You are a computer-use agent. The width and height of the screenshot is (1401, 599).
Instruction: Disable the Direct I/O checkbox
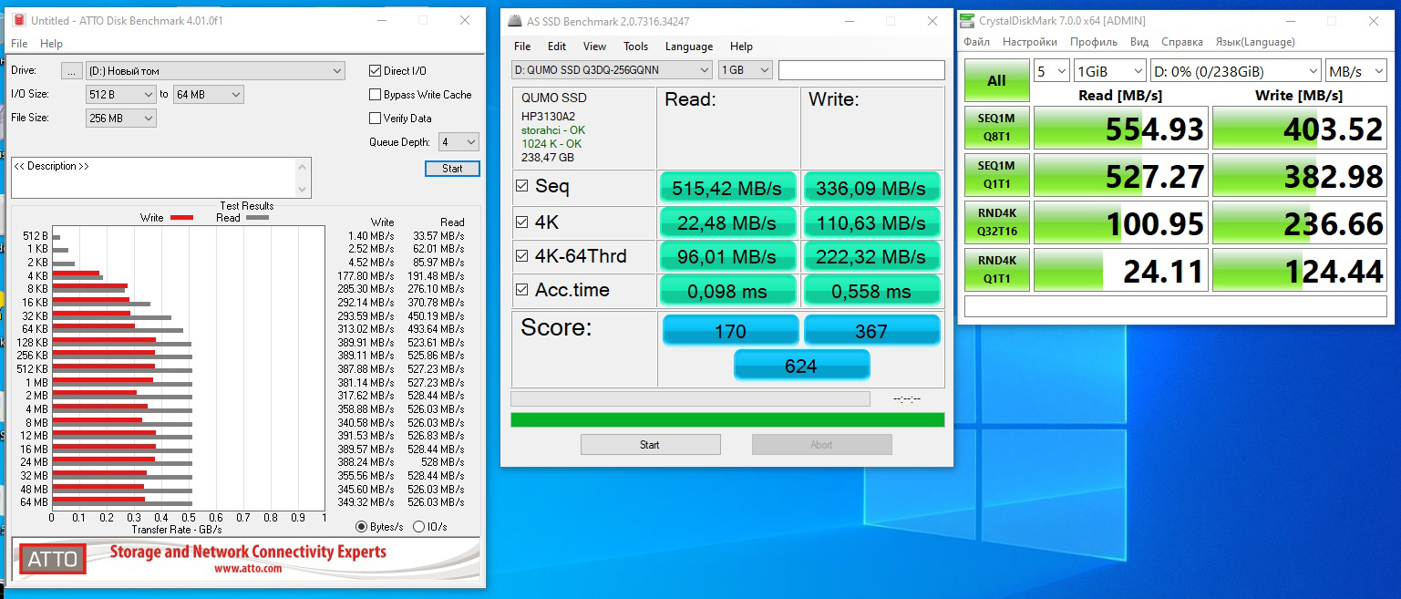click(376, 71)
